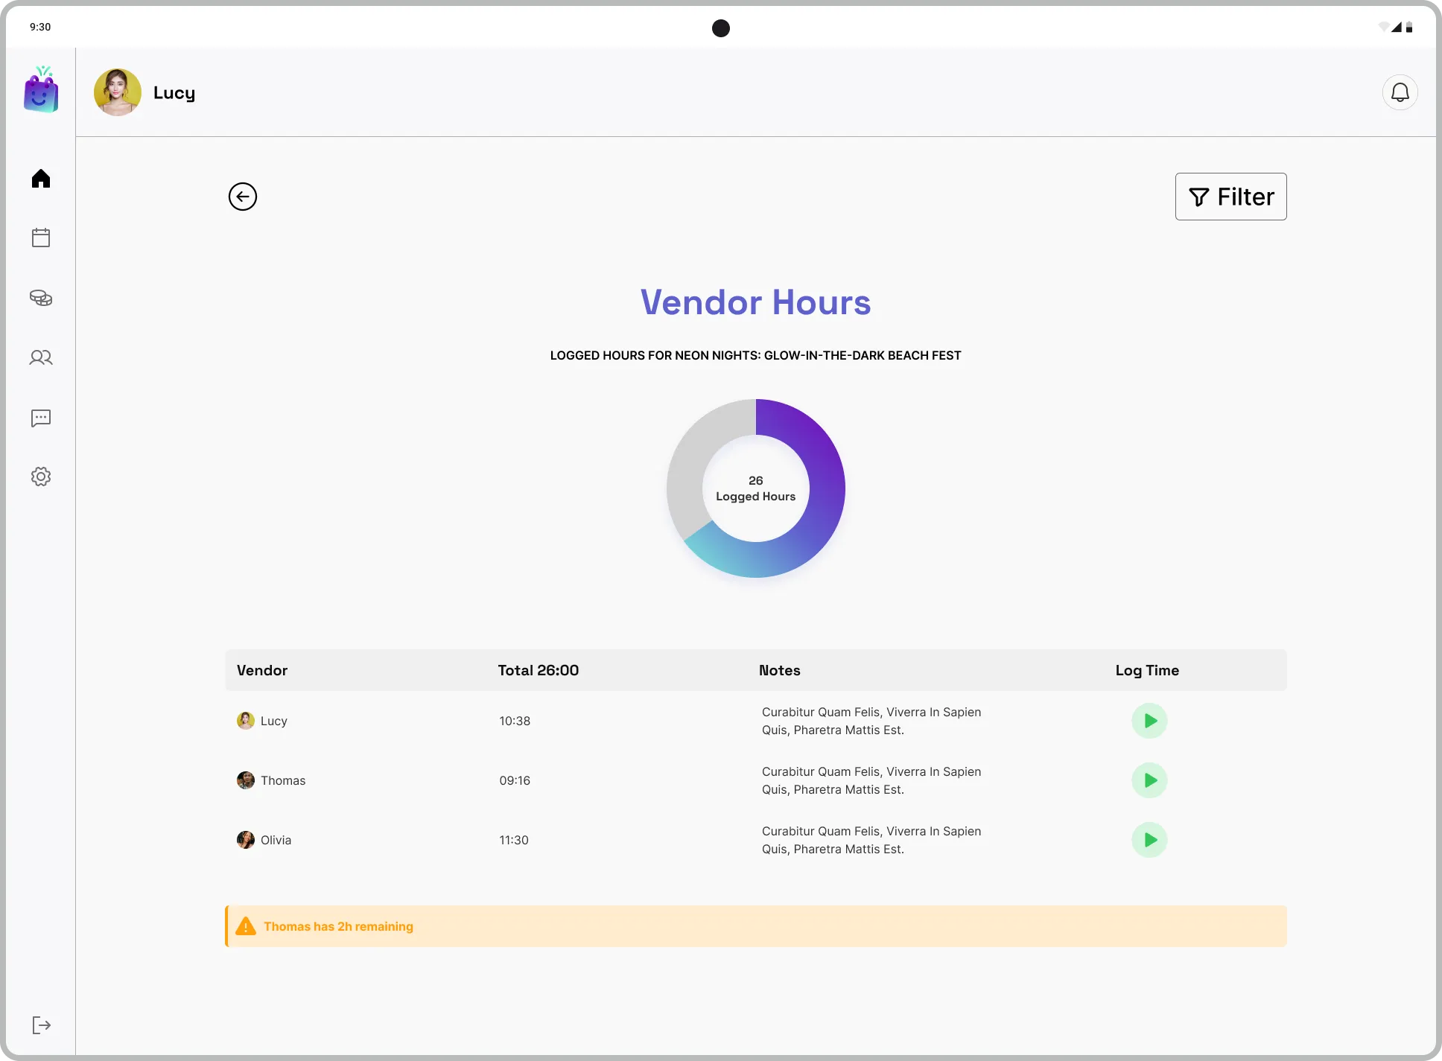Screen dimensions: 1442x1061
Task: Start logging time for Olivia
Action: pos(1149,840)
